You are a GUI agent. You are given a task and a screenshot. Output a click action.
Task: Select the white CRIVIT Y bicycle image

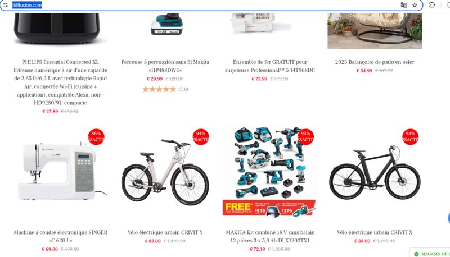tap(165, 172)
